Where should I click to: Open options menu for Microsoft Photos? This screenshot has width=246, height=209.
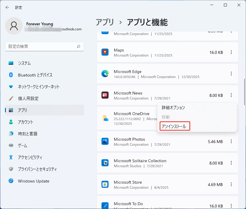coord(231,142)
